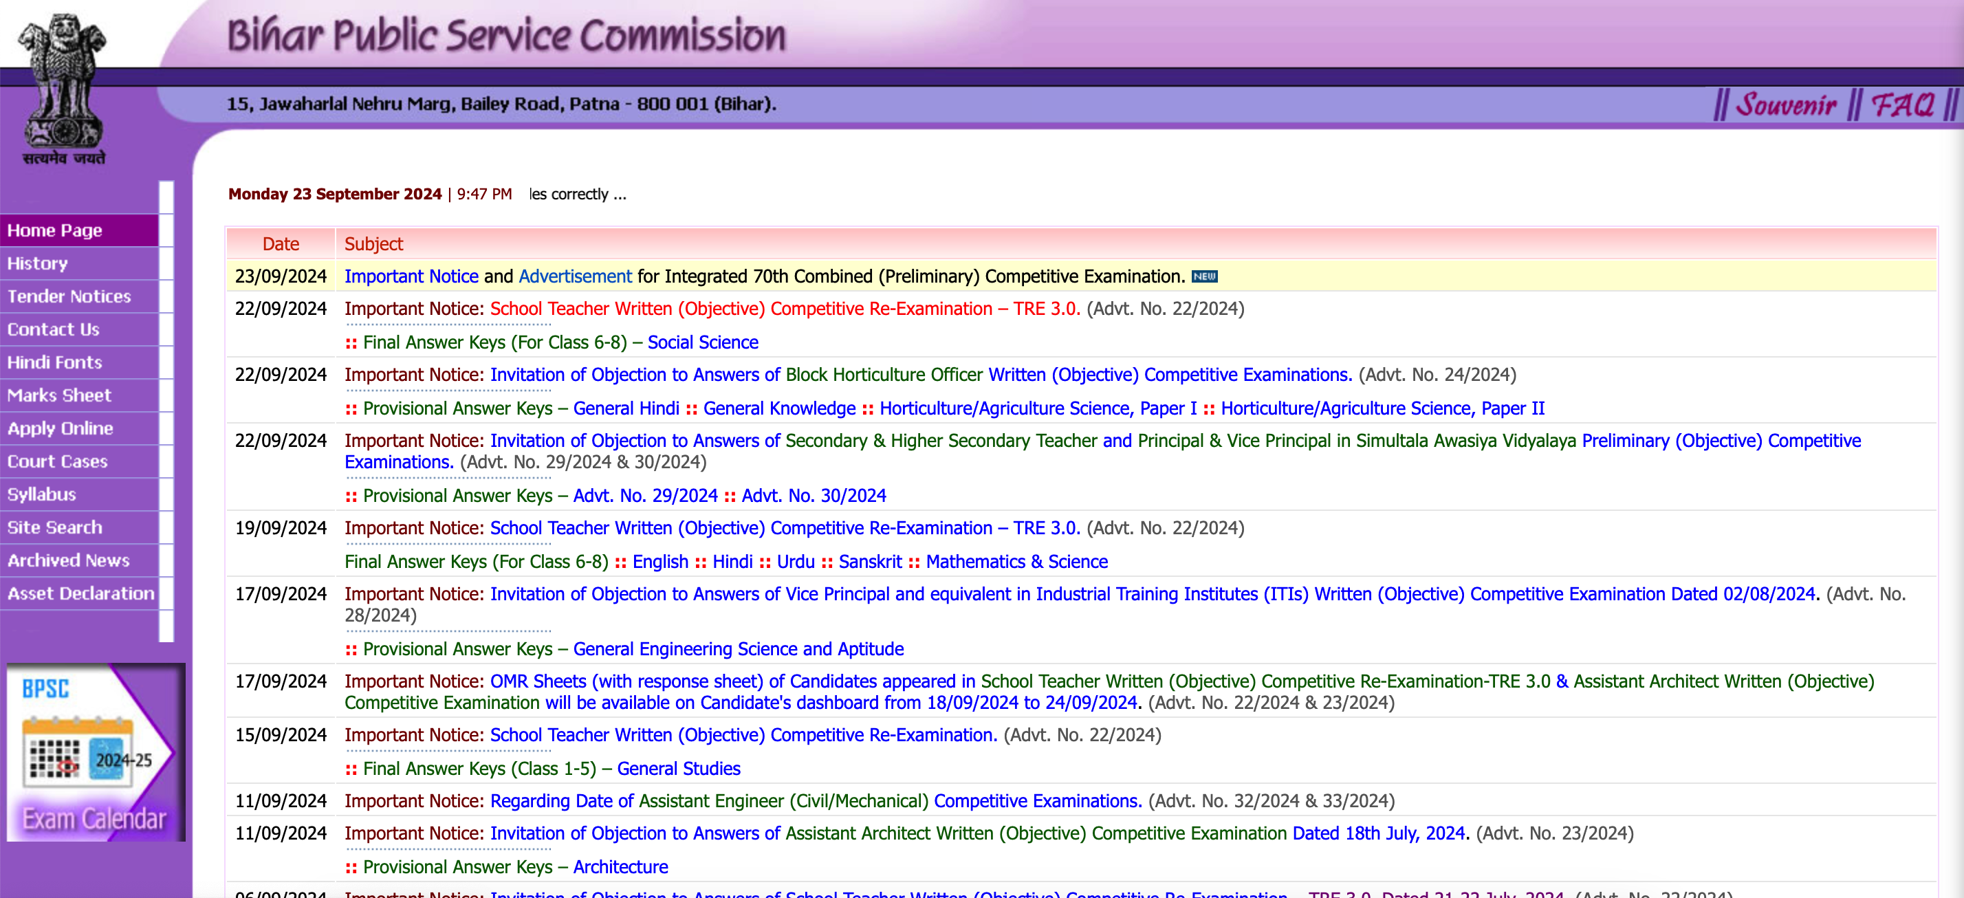Open Hindi final answer key link

pos(732,562)
